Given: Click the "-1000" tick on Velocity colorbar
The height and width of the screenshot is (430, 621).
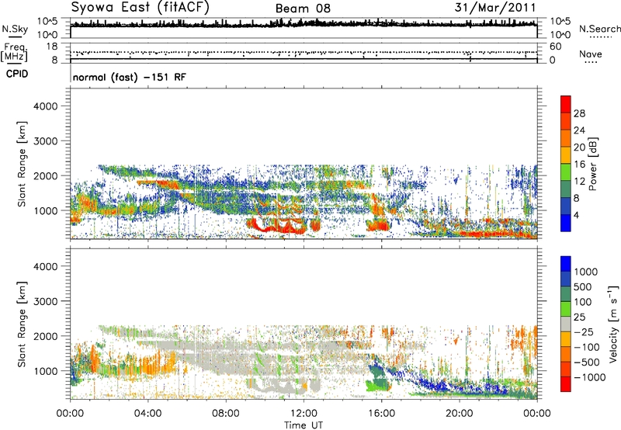Looking at the screenshot, I should (589, 377).
